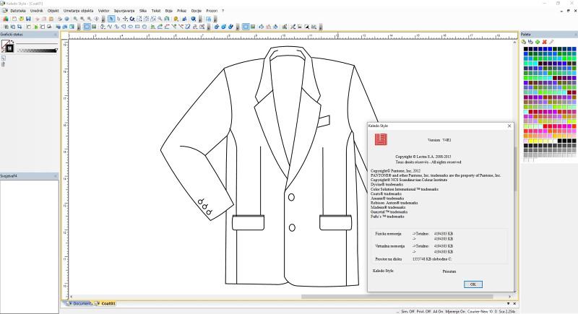Toggle the highlighted frame view button

[87, 27]
